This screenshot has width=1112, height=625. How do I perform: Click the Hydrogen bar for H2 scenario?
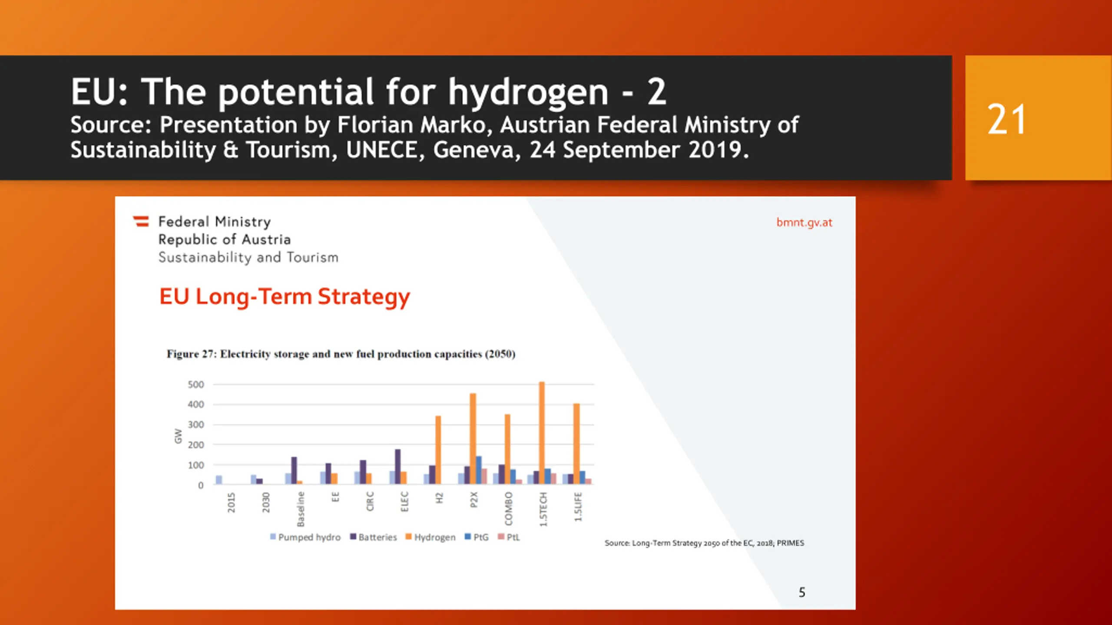tap(438, 450)
